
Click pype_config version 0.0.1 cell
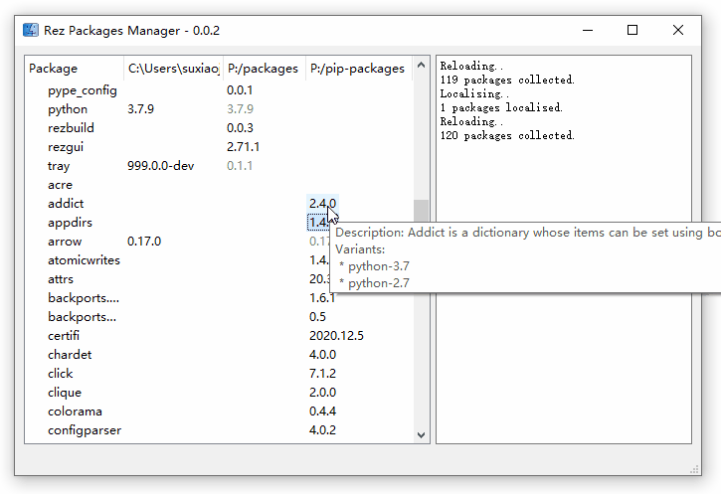click(240, 90)
